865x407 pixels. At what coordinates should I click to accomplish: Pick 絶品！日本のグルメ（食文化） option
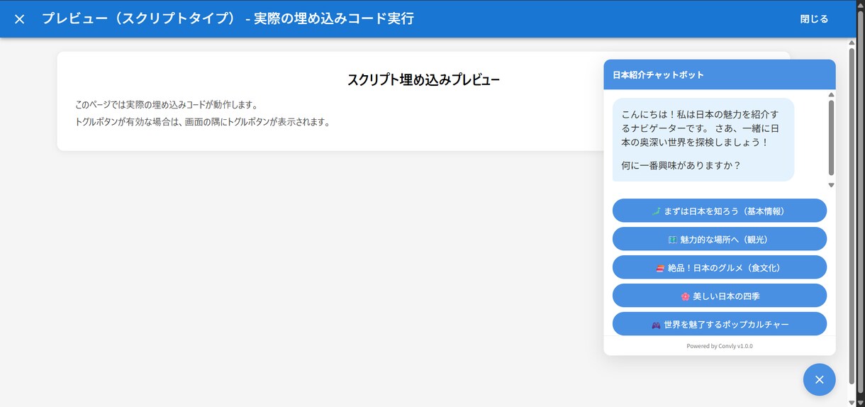720,267
